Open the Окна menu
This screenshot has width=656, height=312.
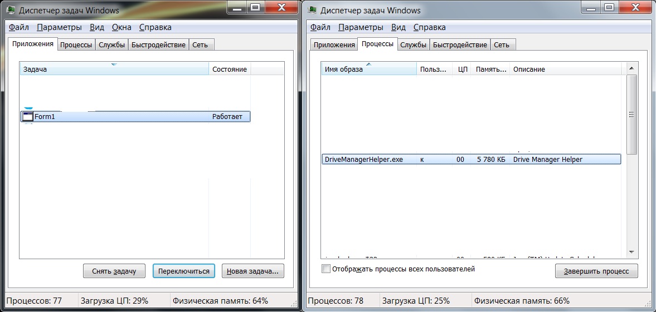click(x=122, y=27)
